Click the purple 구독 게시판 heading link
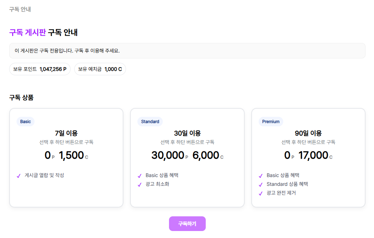374x238 pixels. (28, 32)
